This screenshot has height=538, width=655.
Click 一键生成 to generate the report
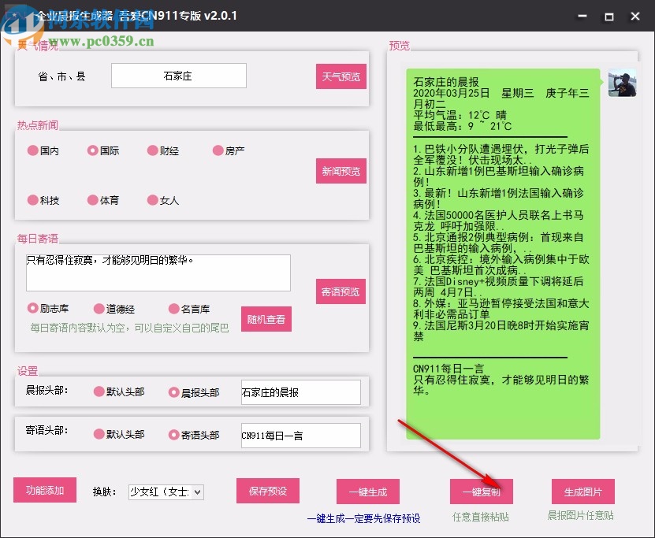[367, 490]
